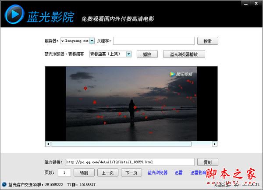263x190 pixels.
Task: Open the 迅雷 link
Action: (x=178, y=172)
